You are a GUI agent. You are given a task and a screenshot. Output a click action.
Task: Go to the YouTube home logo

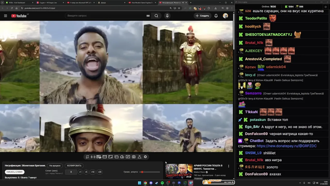pyautogui.click(x=19, y=16)
